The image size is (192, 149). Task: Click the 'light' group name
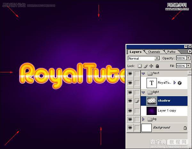pos(156,92)
